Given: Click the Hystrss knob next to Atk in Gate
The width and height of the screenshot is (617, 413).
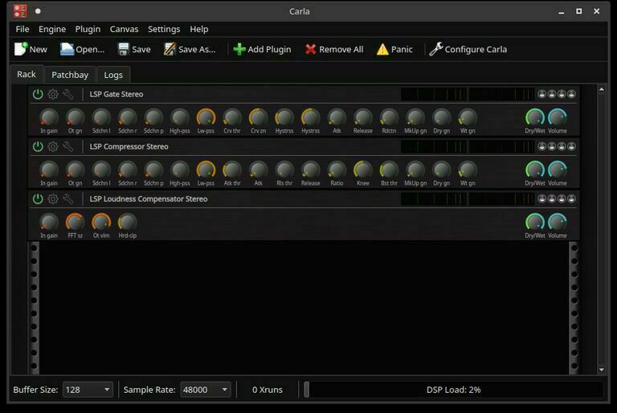Looking at the screenshot, I should pos(310,117).
